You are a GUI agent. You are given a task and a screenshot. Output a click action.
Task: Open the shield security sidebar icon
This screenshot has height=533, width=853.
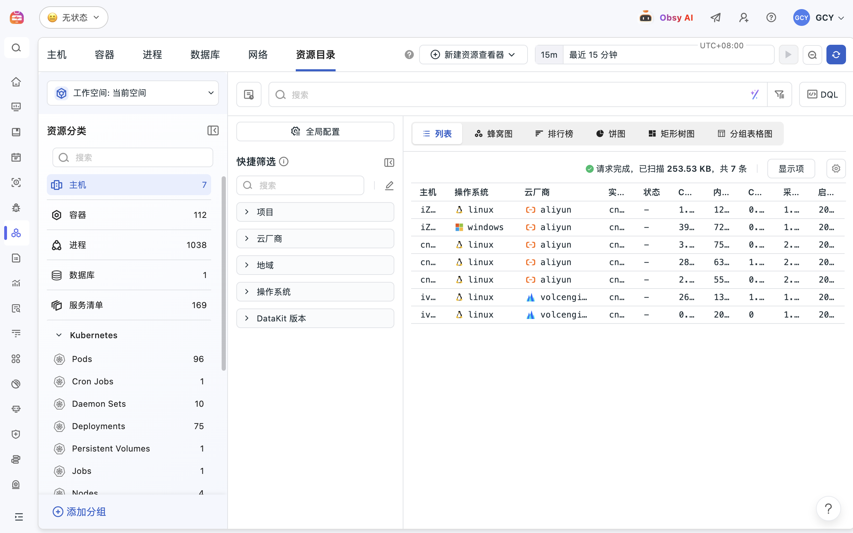[16, 434]
